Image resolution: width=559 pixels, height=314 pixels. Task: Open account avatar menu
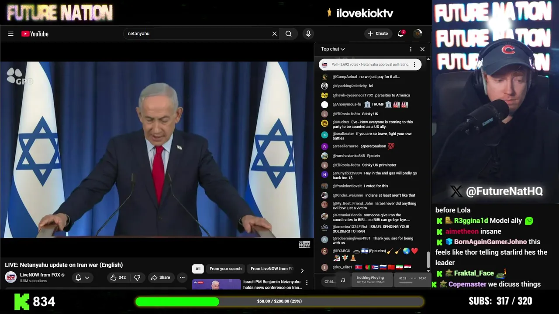(x=418, y=34)
